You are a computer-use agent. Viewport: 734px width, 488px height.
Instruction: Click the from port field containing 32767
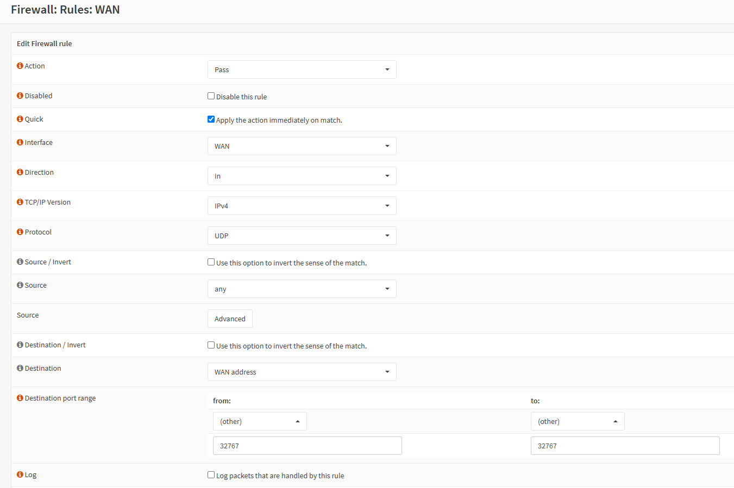pyautogui.click(x=307, y=445)
